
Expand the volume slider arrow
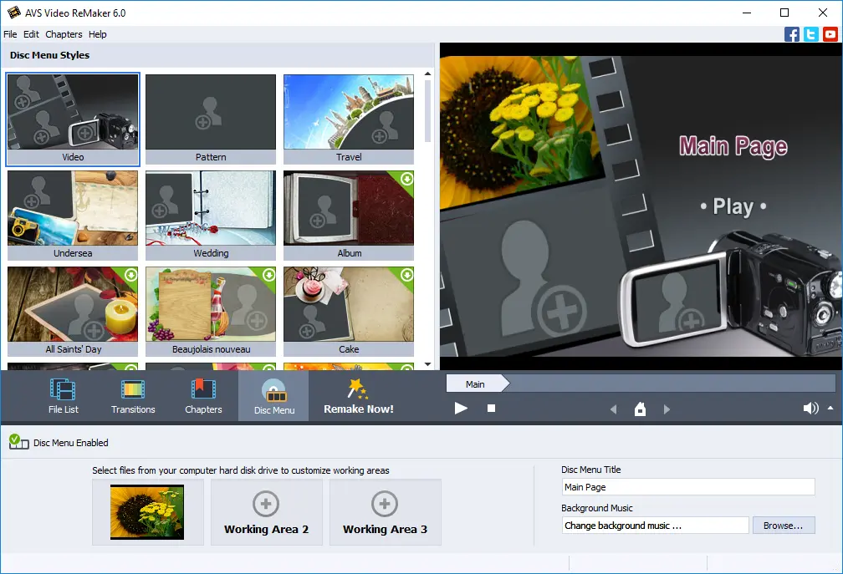pos(830,408)
